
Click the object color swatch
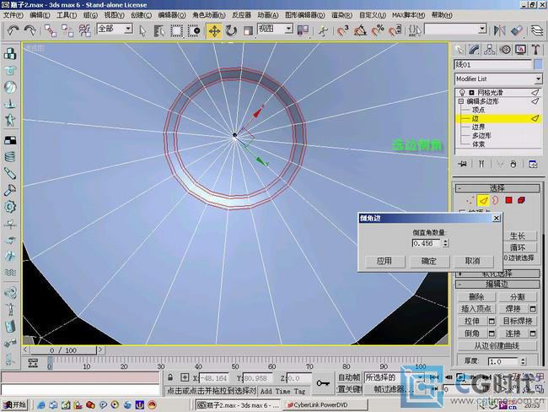[x=538, y=64]
